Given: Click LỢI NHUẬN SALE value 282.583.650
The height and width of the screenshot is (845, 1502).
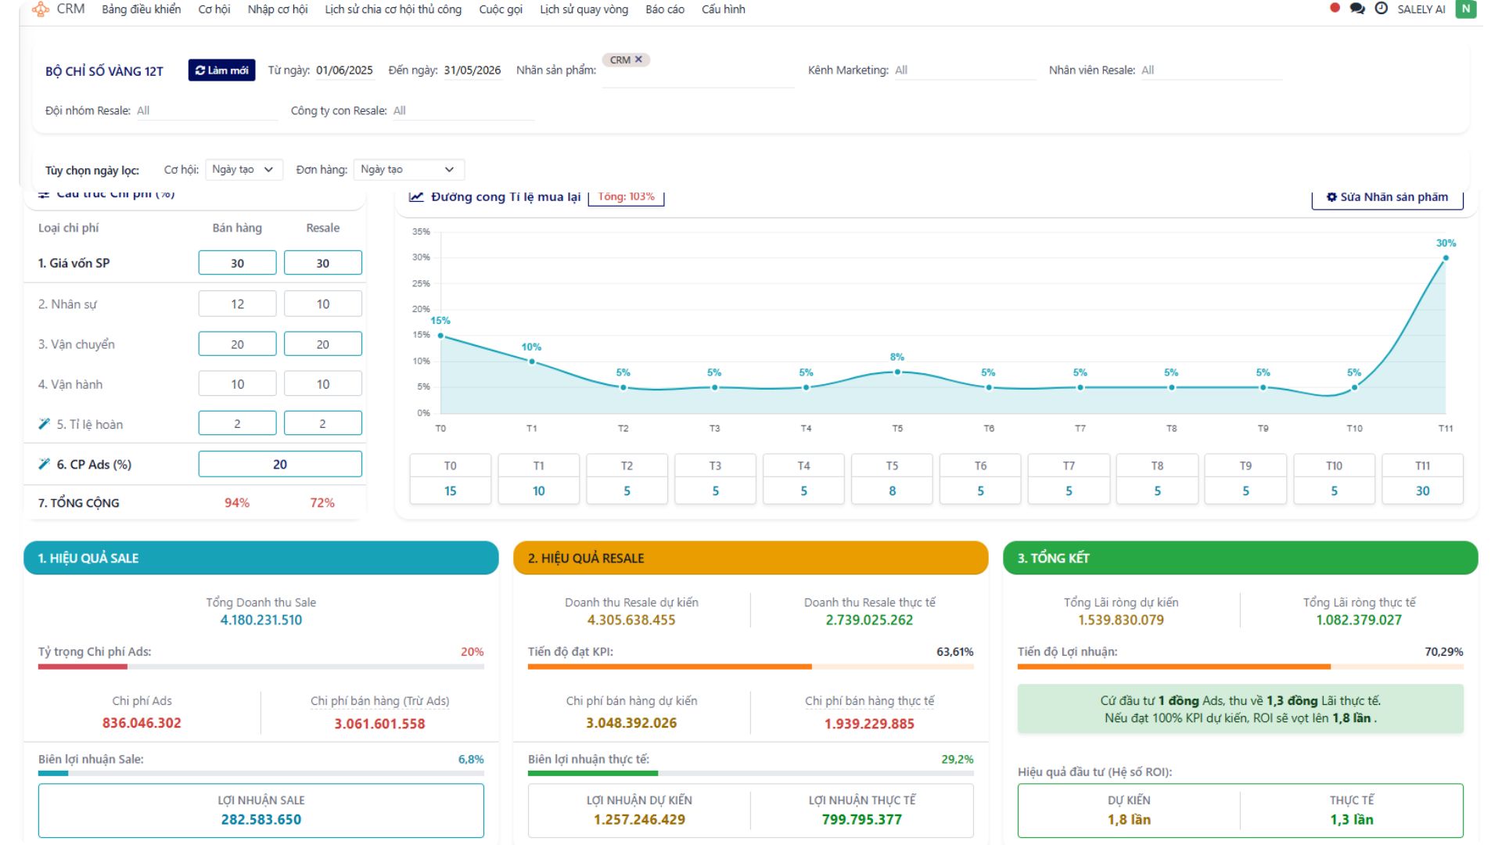Looking at the screenshot, I should [x=261, y=820].
